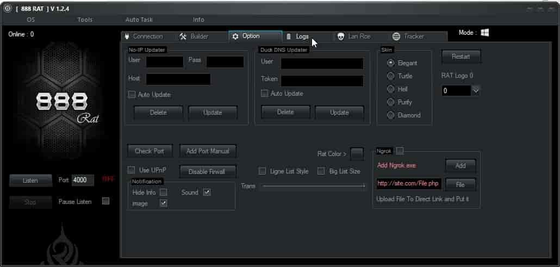Viewport: 560px width, 267px height.
Task: Click the Ngrok Add button
Action: click(x=461, y=165)
